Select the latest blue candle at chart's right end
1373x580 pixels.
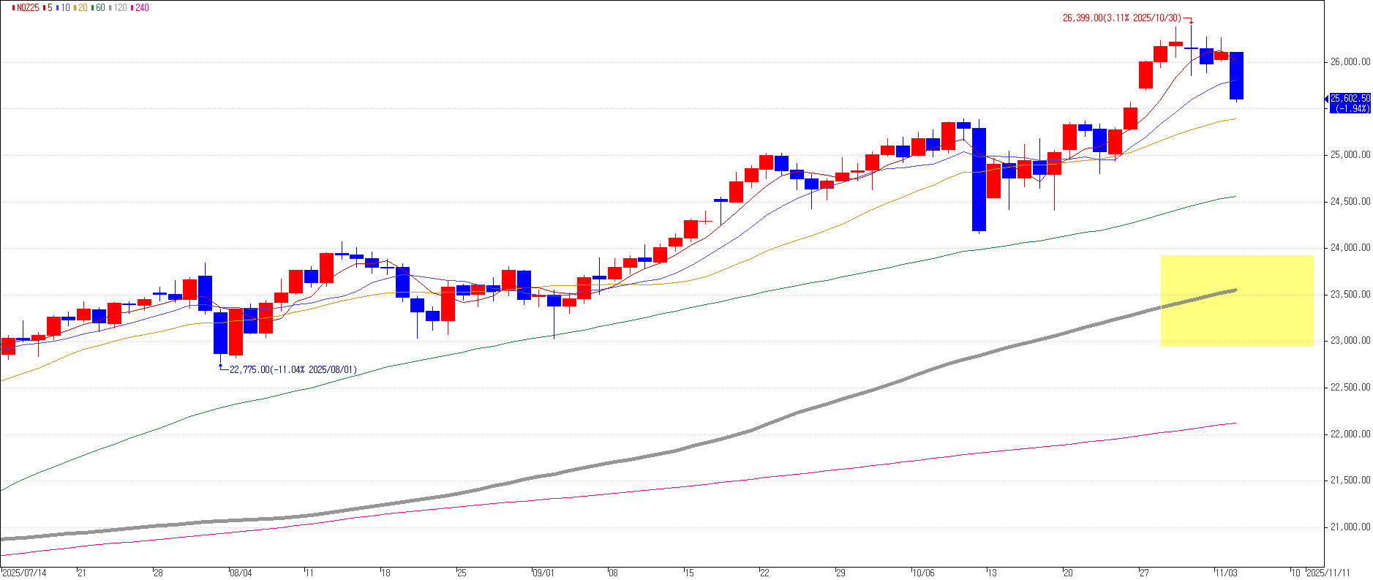[1236, 75]
